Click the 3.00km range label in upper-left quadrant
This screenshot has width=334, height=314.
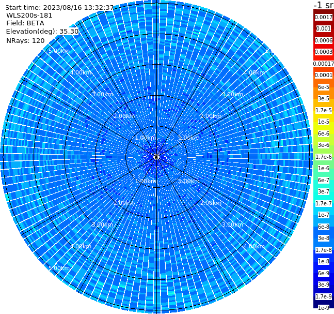[x=102, y=94]
